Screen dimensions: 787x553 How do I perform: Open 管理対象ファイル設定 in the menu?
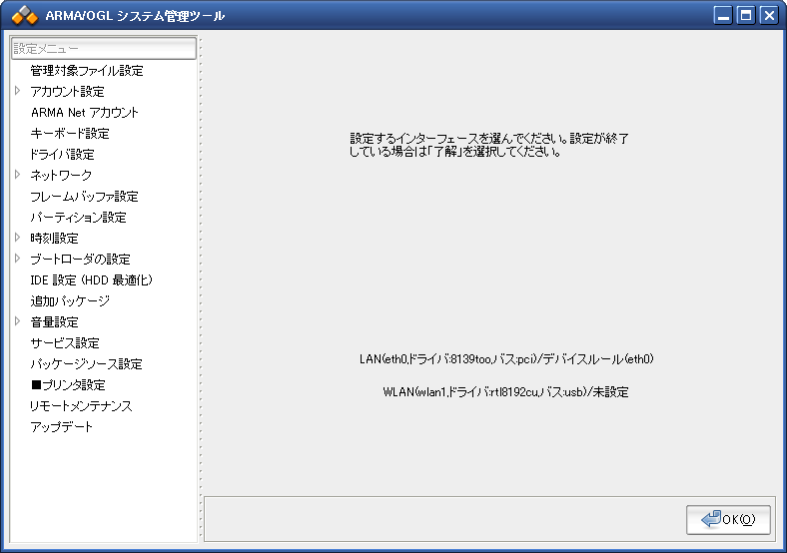pyautogui.click(x=86, y=71)
